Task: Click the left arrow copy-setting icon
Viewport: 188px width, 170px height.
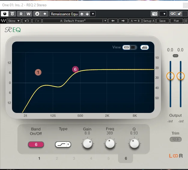Action: point(45,14)
